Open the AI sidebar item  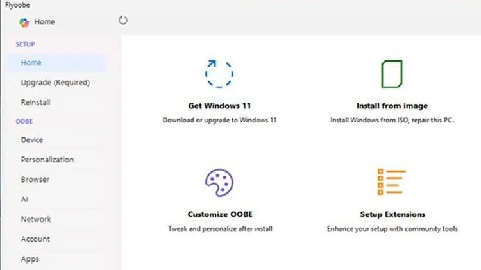[x=24, y=199]
